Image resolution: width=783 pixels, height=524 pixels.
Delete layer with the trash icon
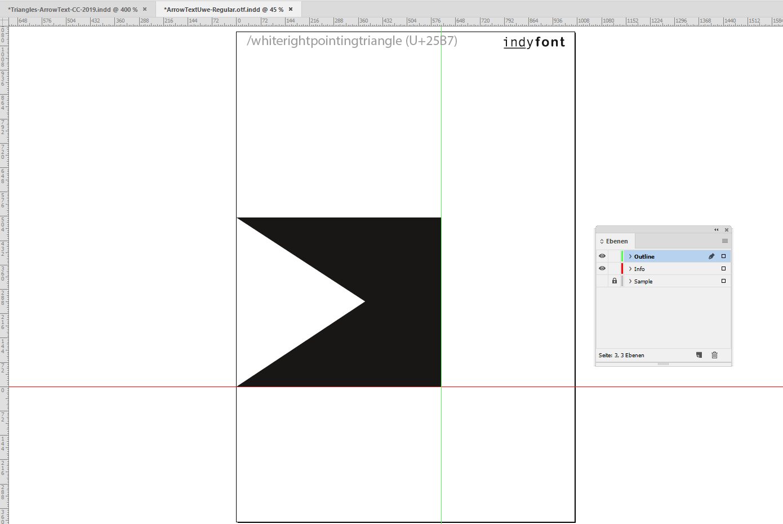(715, 355)
